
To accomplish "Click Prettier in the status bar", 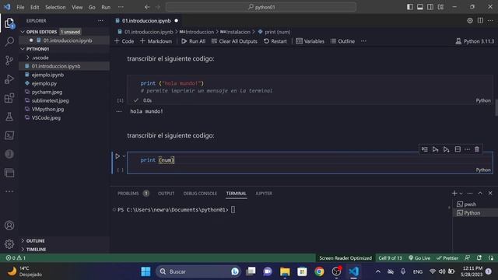I will pyautogui.click(x=447, y=258).
